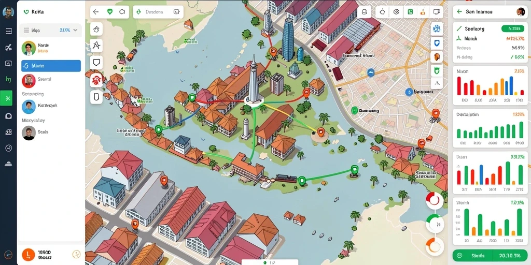This screenshot has height=265, width=531.
Task: Click the back arrow in map toolbar
Action: point(96,12)
